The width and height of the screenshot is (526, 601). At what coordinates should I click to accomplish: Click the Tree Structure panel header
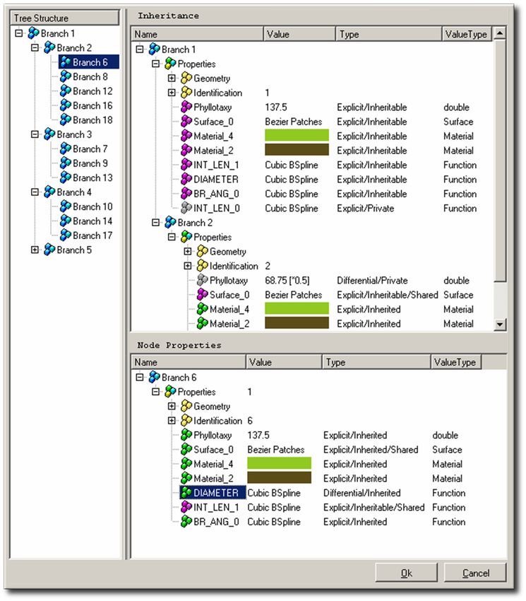(65, 18)
